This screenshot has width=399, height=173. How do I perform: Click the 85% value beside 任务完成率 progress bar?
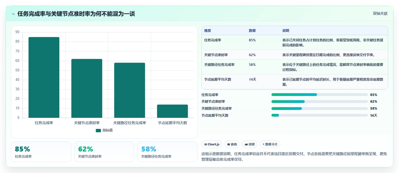[374, 95]
